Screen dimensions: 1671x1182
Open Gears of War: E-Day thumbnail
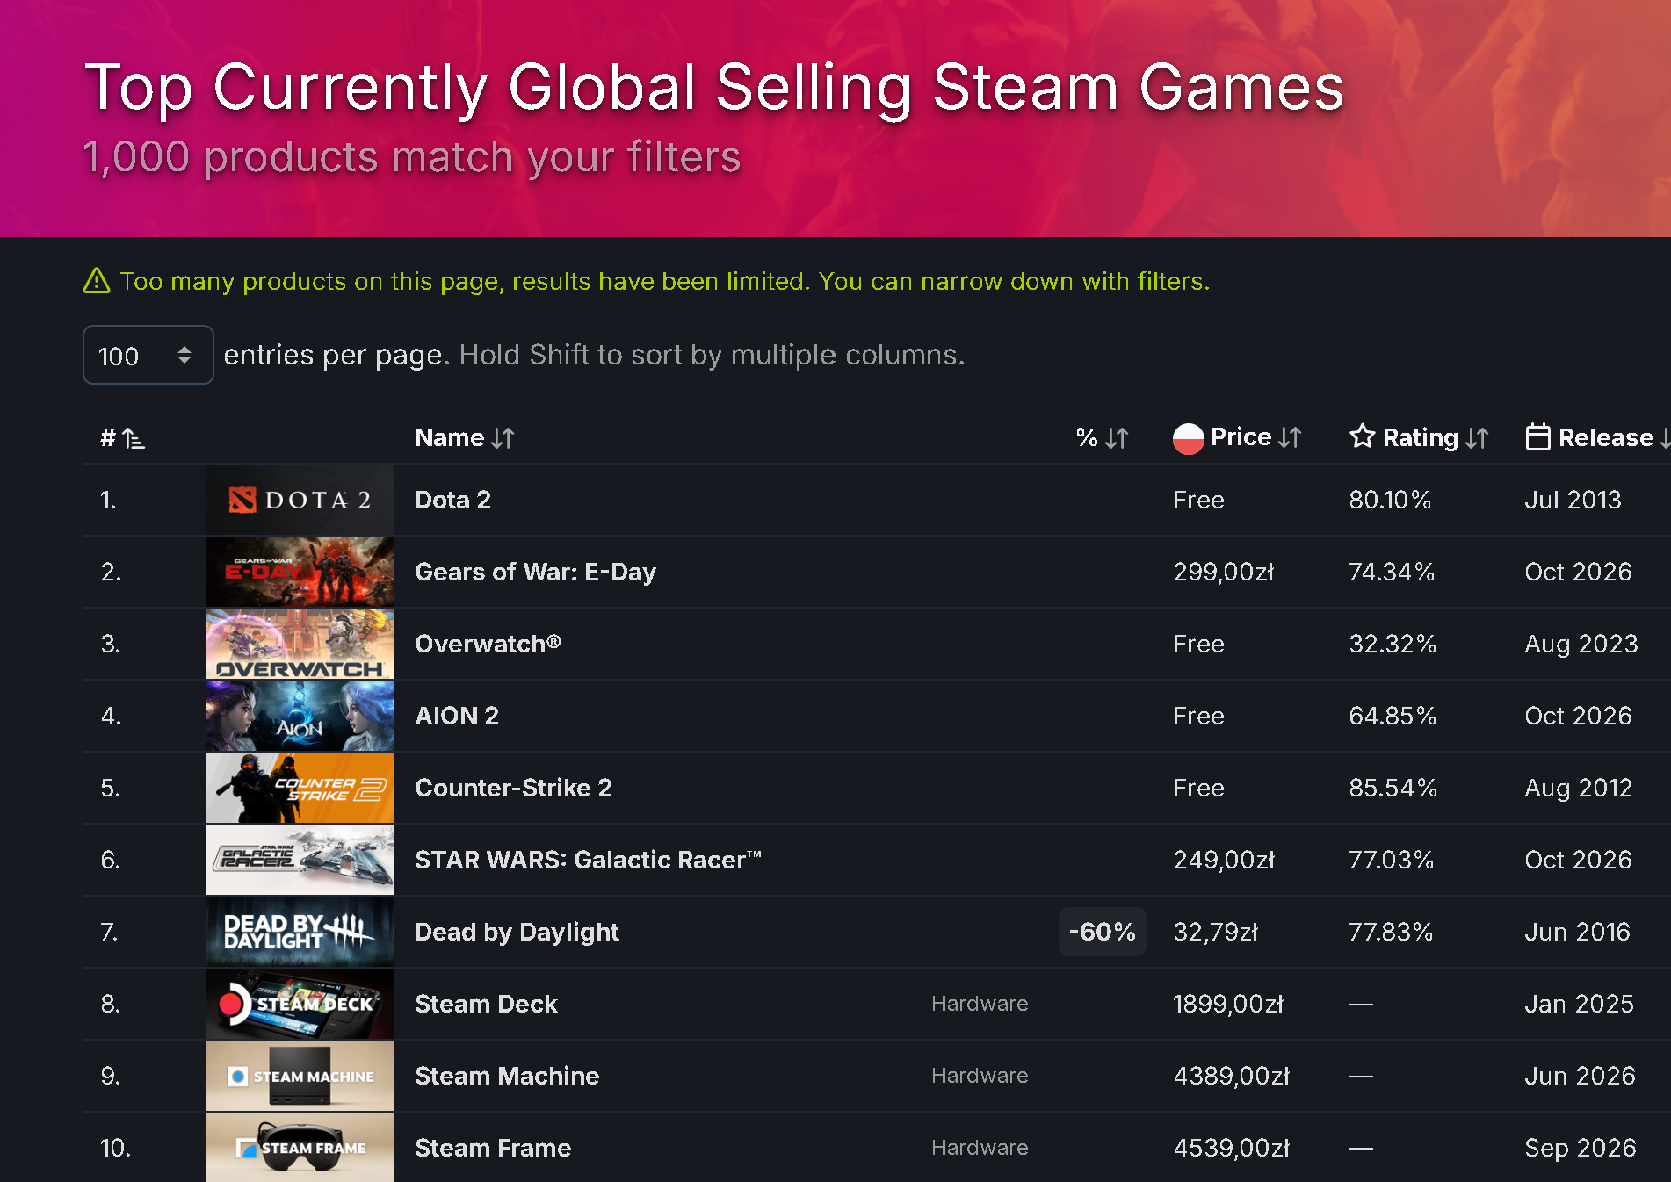(300, 572)
